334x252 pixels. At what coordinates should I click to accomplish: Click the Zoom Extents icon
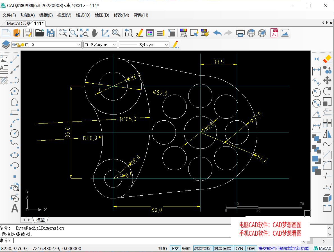click(84, 33)
